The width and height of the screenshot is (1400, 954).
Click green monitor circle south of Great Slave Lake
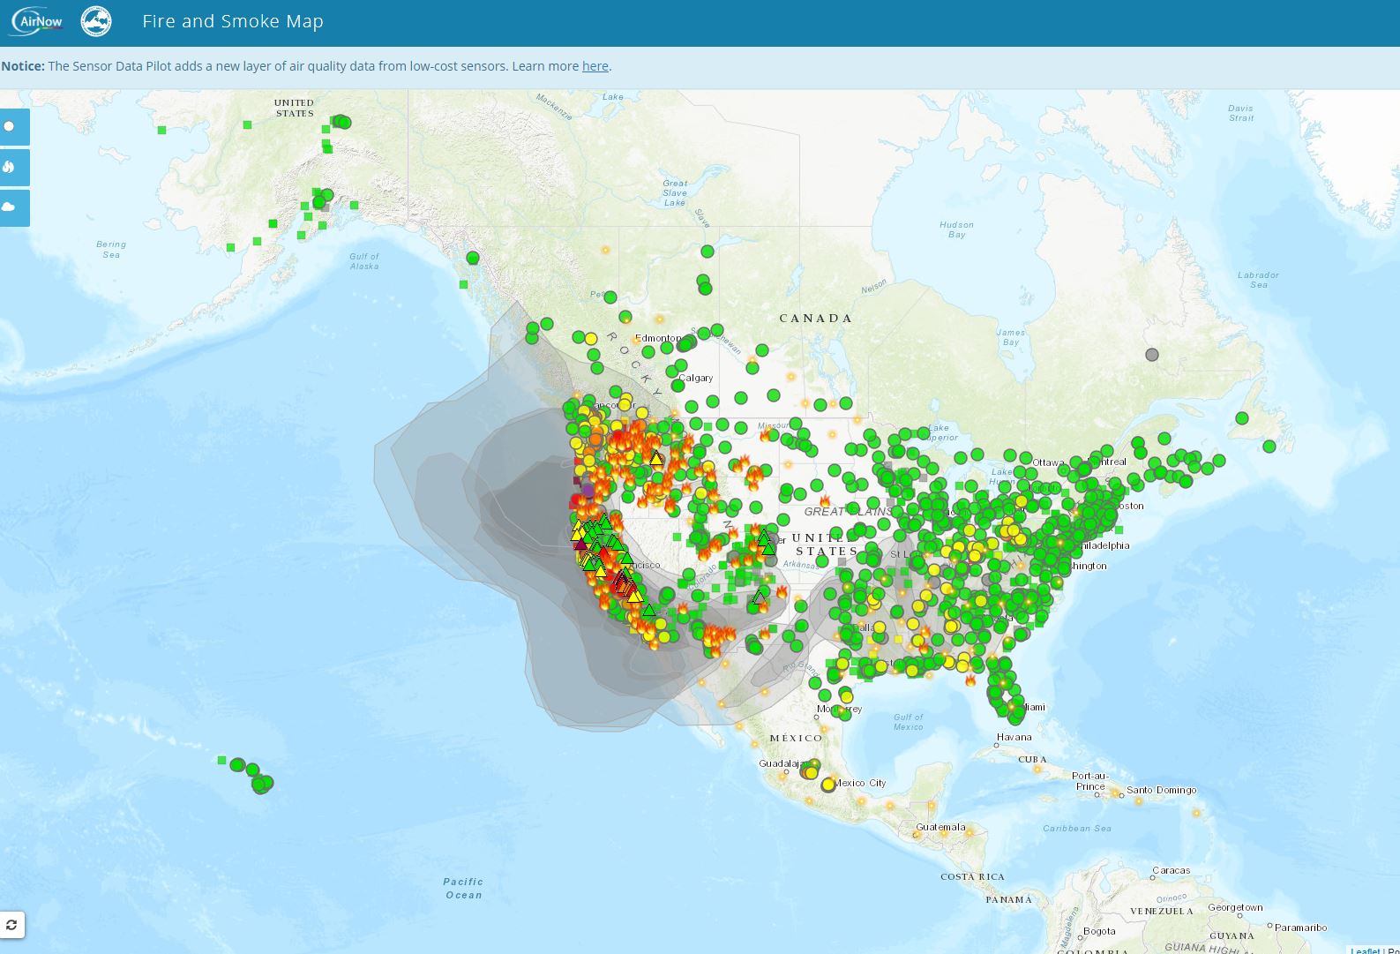pyautogui.click(x=707, y=252)
